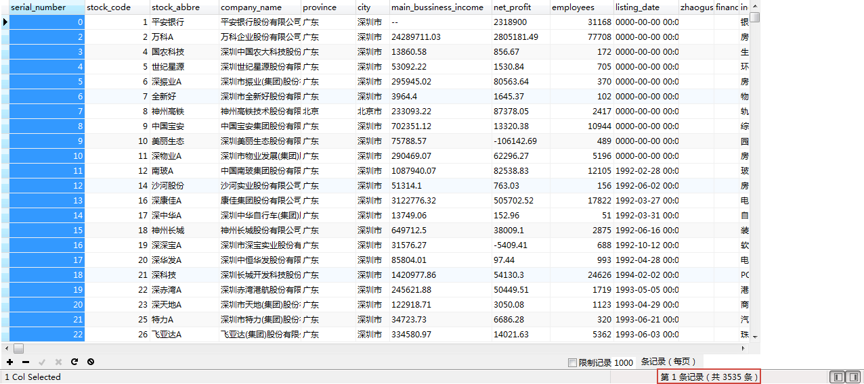Refresh the table data
This screenshot has height=384, width=864.
[74, 362]
